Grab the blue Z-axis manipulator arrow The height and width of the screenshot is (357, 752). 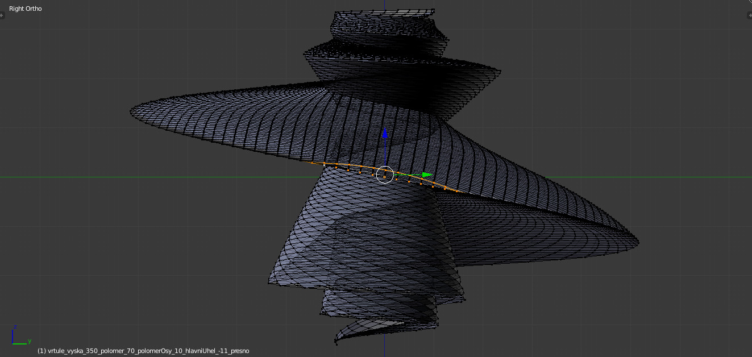click(x=385, y=133)
